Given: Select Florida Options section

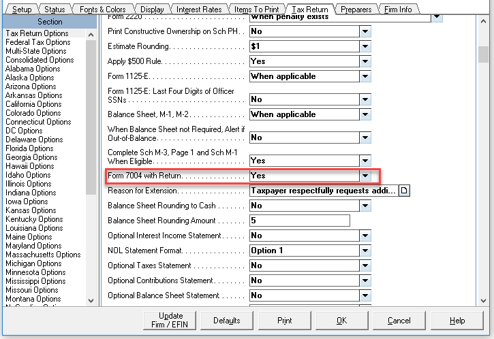Looking at the screenshot, I should point(29,148).
